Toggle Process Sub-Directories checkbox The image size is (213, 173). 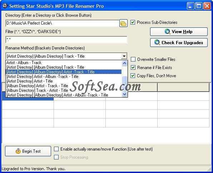click(x=133, y=22)
